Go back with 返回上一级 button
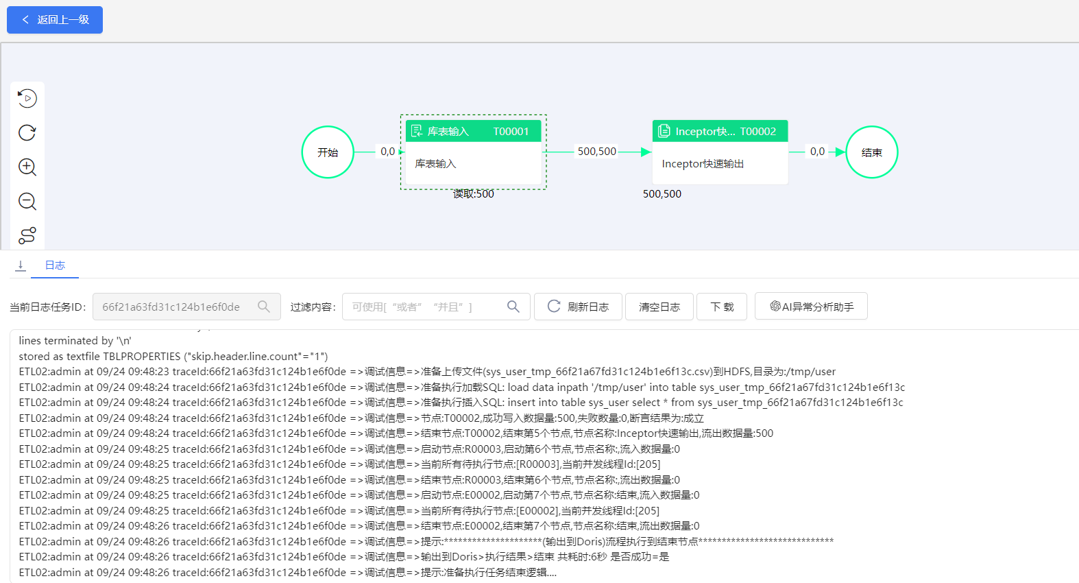Viewport: 1079px width, 583px height. [55, 20]
